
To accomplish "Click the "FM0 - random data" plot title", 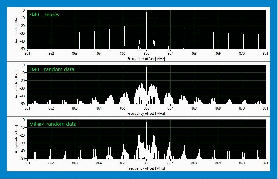I will tap(51, 69).
